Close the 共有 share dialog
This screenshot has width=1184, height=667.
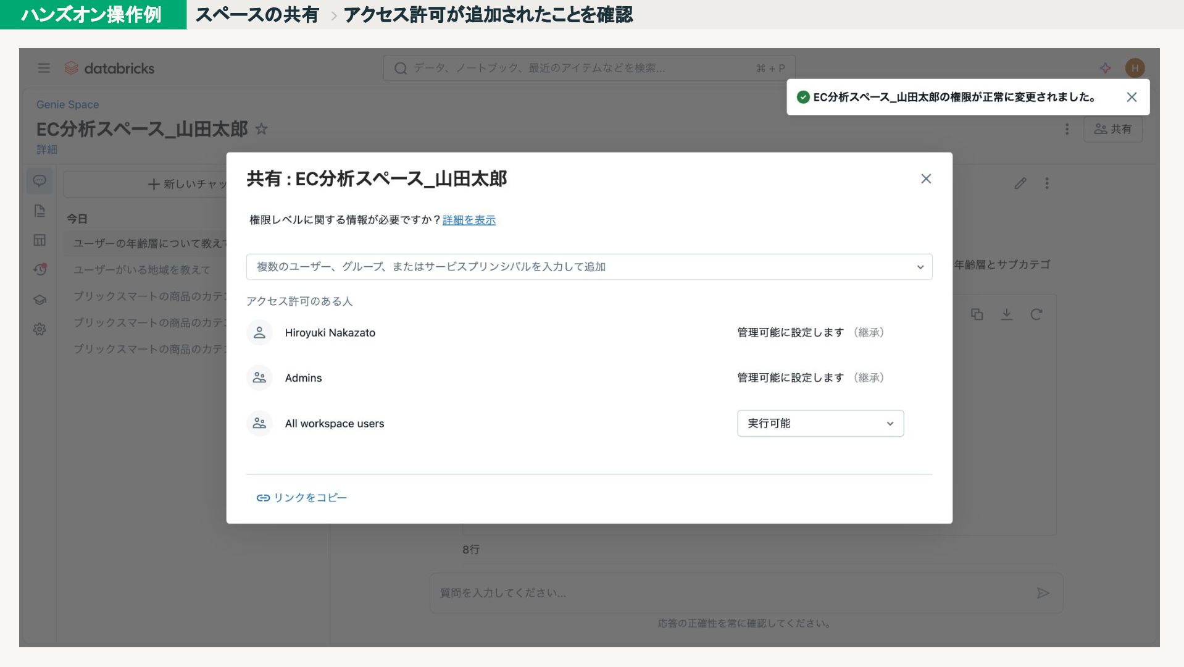(x=926, y=178)
